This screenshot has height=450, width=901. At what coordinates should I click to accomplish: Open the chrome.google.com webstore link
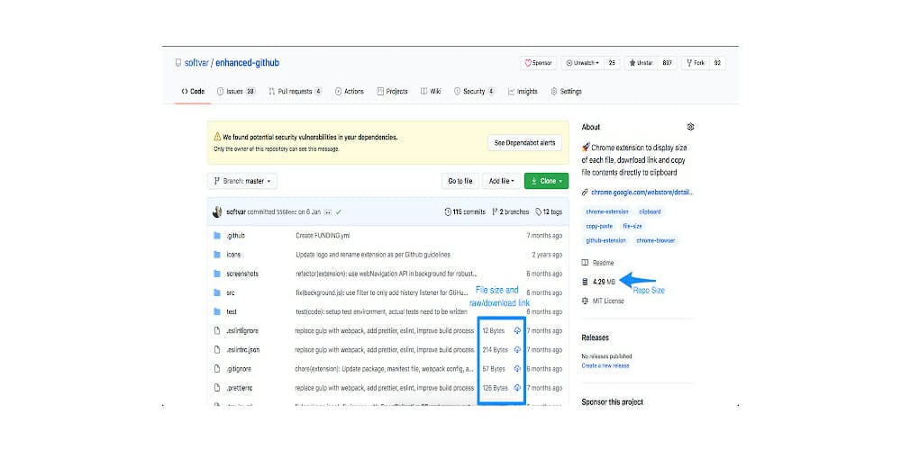coord(642,193)
